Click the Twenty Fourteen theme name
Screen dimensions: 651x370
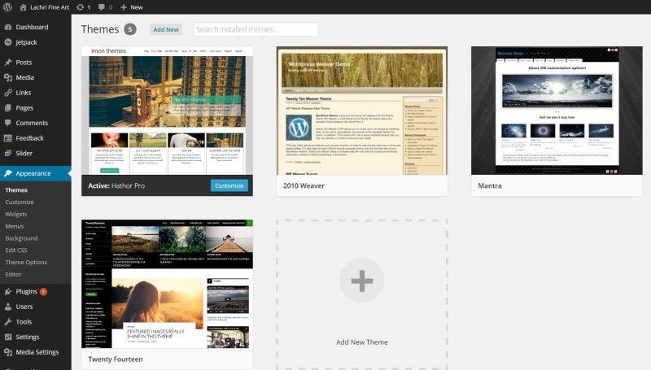116,359
